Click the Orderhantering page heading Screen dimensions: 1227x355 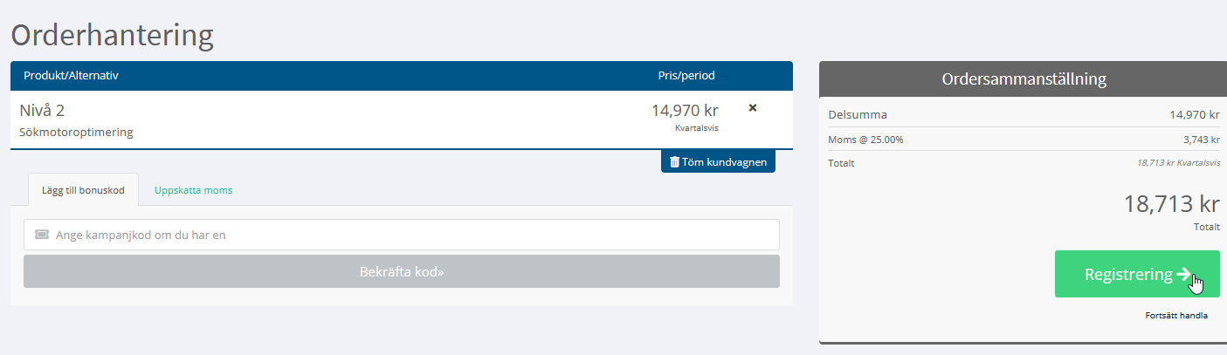pos(112,36)
